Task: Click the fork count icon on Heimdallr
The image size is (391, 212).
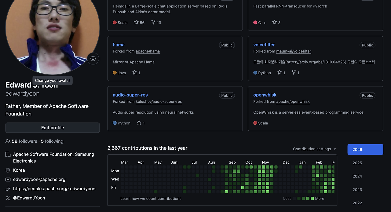Action: coord(153,22)
